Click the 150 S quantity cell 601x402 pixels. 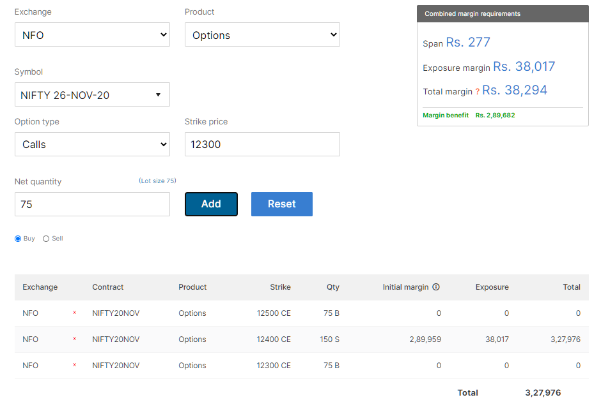(330, 339)
